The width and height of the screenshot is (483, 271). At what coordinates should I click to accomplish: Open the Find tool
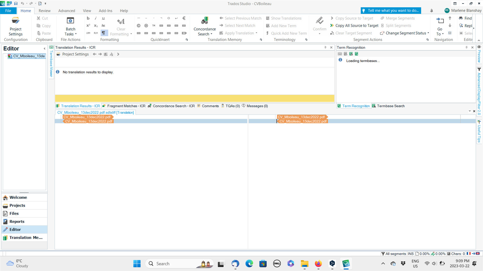[x=465, y=18]
